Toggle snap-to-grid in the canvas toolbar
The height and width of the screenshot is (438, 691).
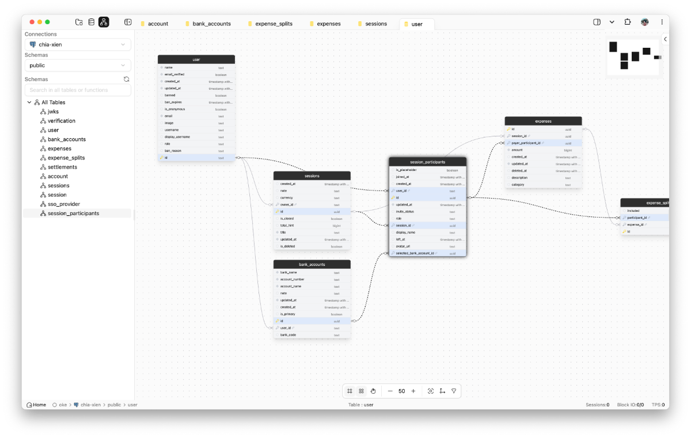point(350,391)
